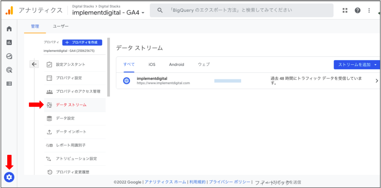This screenshot has height=188, width=381.
Task: Select the iOS stream tab
Action: coord(152,64)
